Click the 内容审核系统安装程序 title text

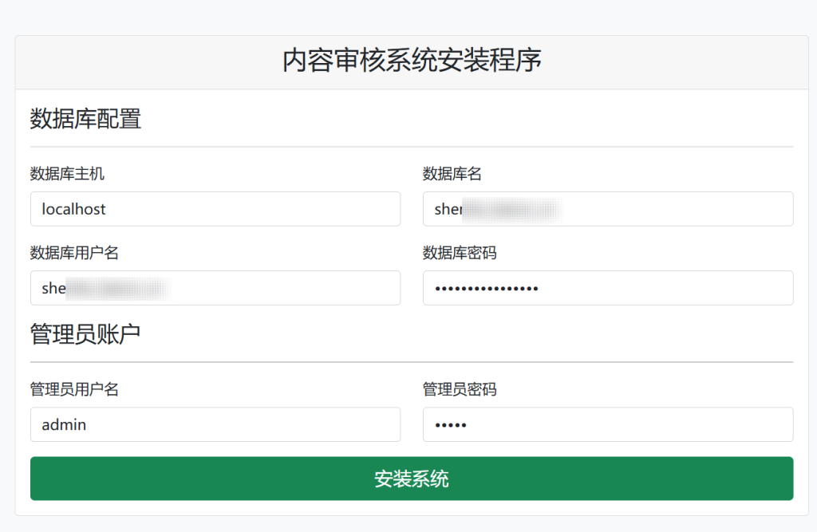point(412,61)
